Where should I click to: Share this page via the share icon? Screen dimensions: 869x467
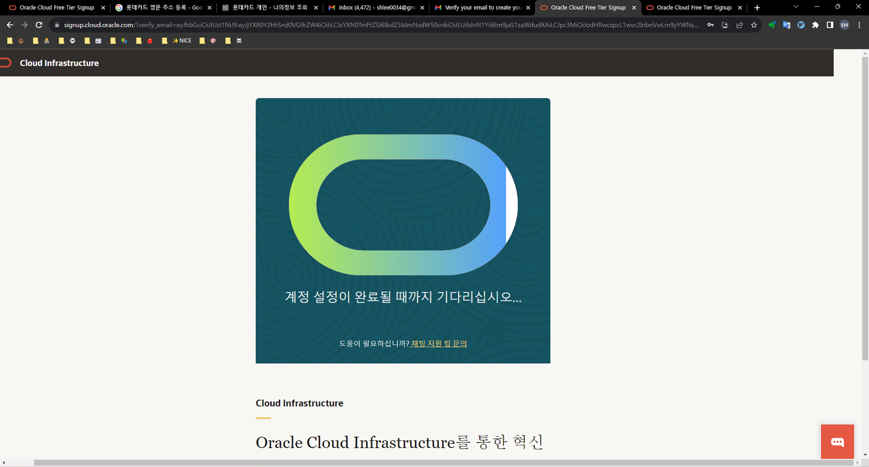(x=740, y=25)
